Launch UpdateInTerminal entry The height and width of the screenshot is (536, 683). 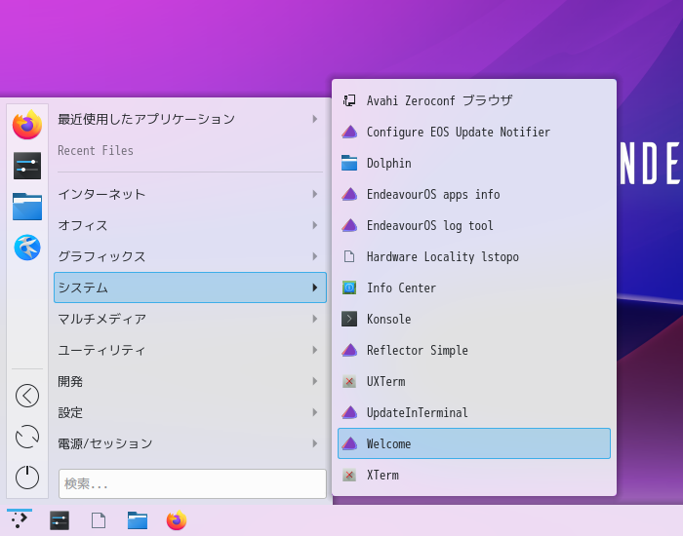click(474, 412)
